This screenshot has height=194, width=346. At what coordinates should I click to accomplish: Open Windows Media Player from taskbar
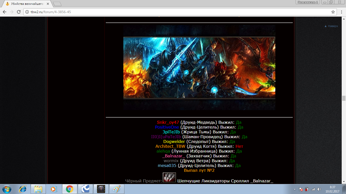(53, 189)
